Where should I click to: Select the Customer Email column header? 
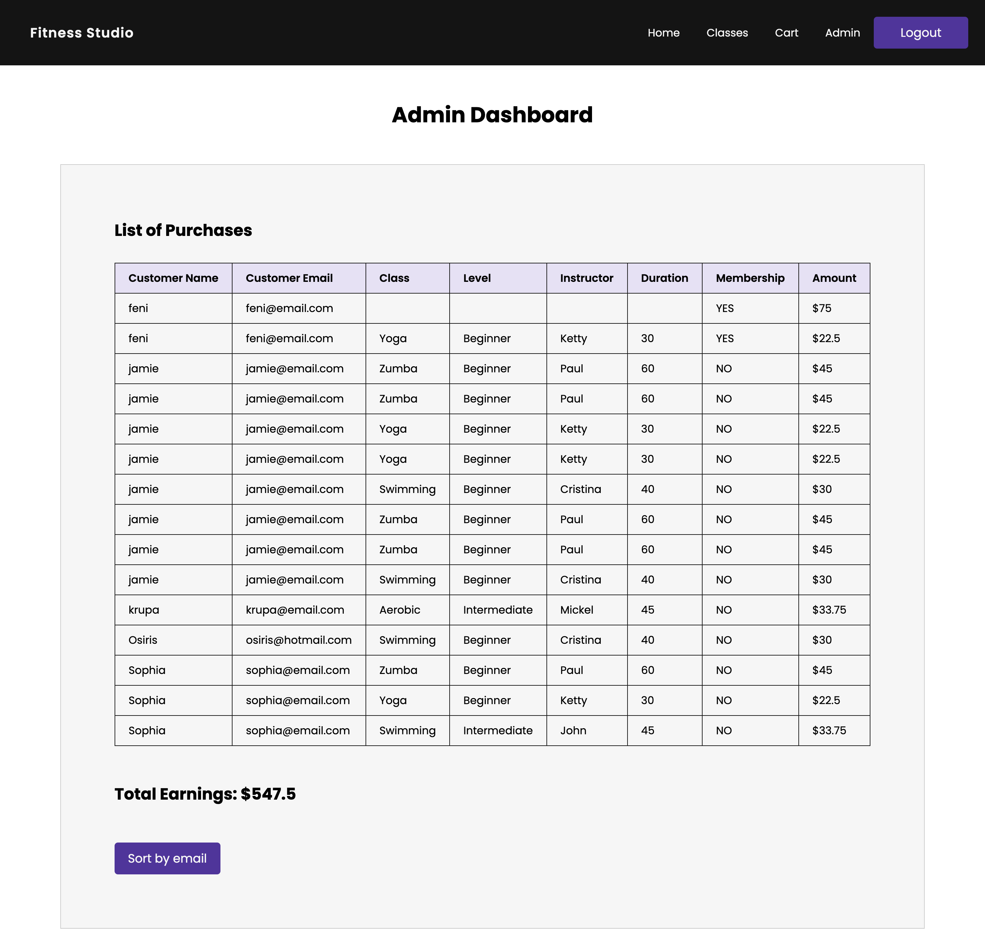289,278
